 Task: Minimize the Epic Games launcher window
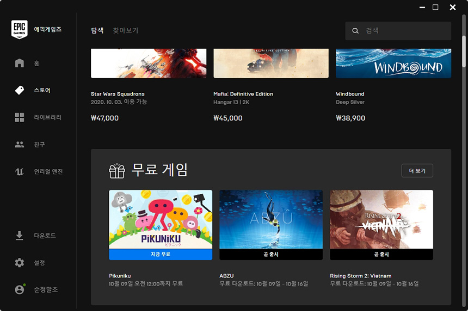[x=422, y=8]
